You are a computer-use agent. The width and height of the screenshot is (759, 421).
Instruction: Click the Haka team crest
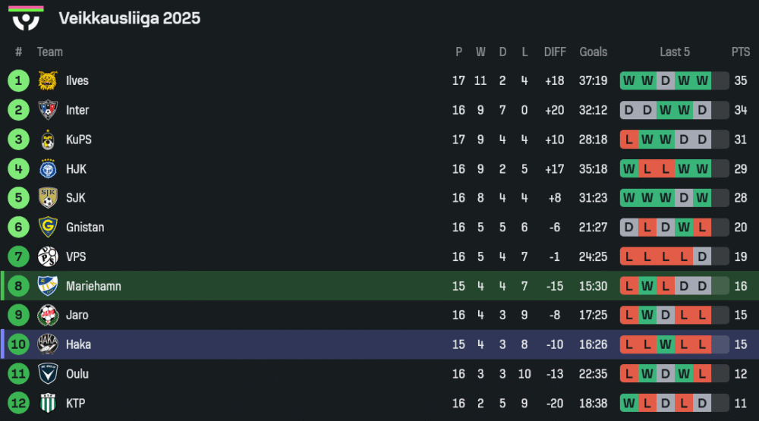pyautogui.click(x=48, y=344)
